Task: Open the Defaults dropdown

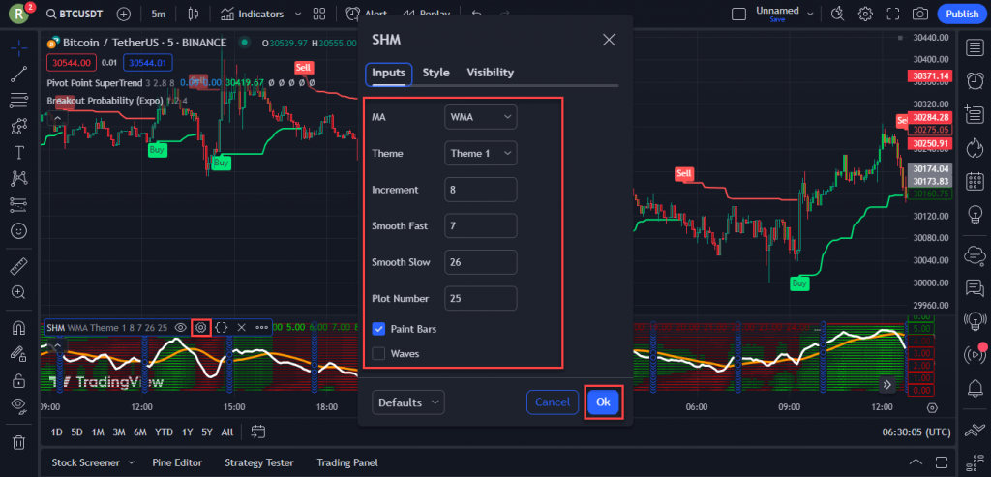Action: [x=408, y=402]
